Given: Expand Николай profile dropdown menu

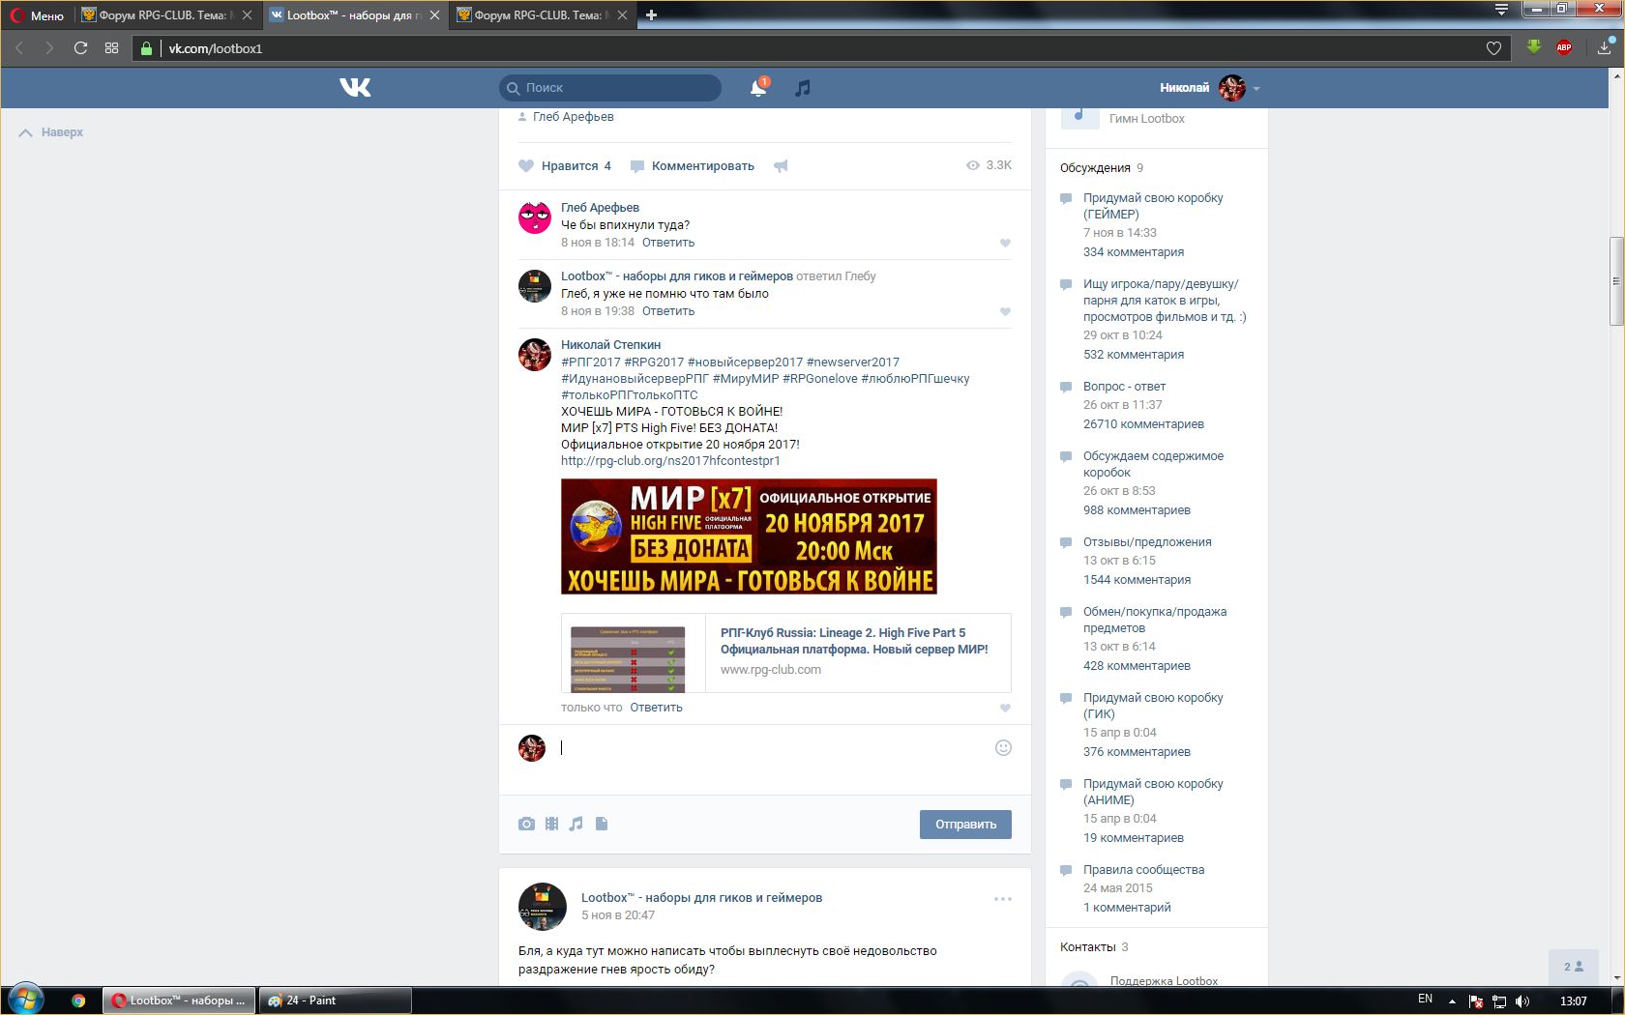Looking at the screenshot, I should click(x=1256, y=88).
